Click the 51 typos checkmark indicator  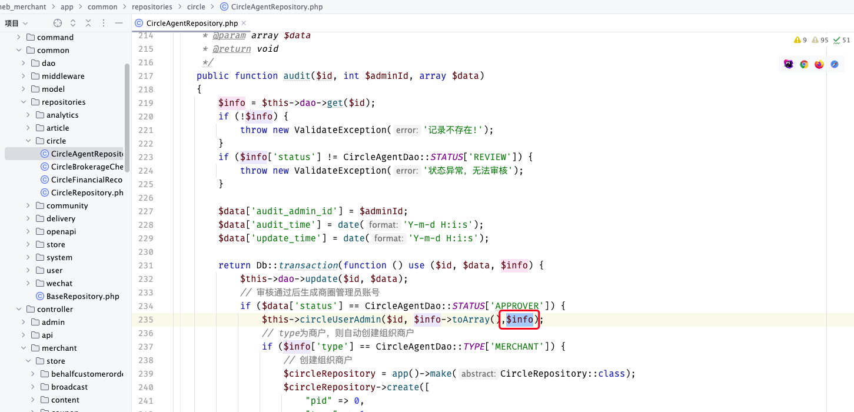tap(842, 40)
